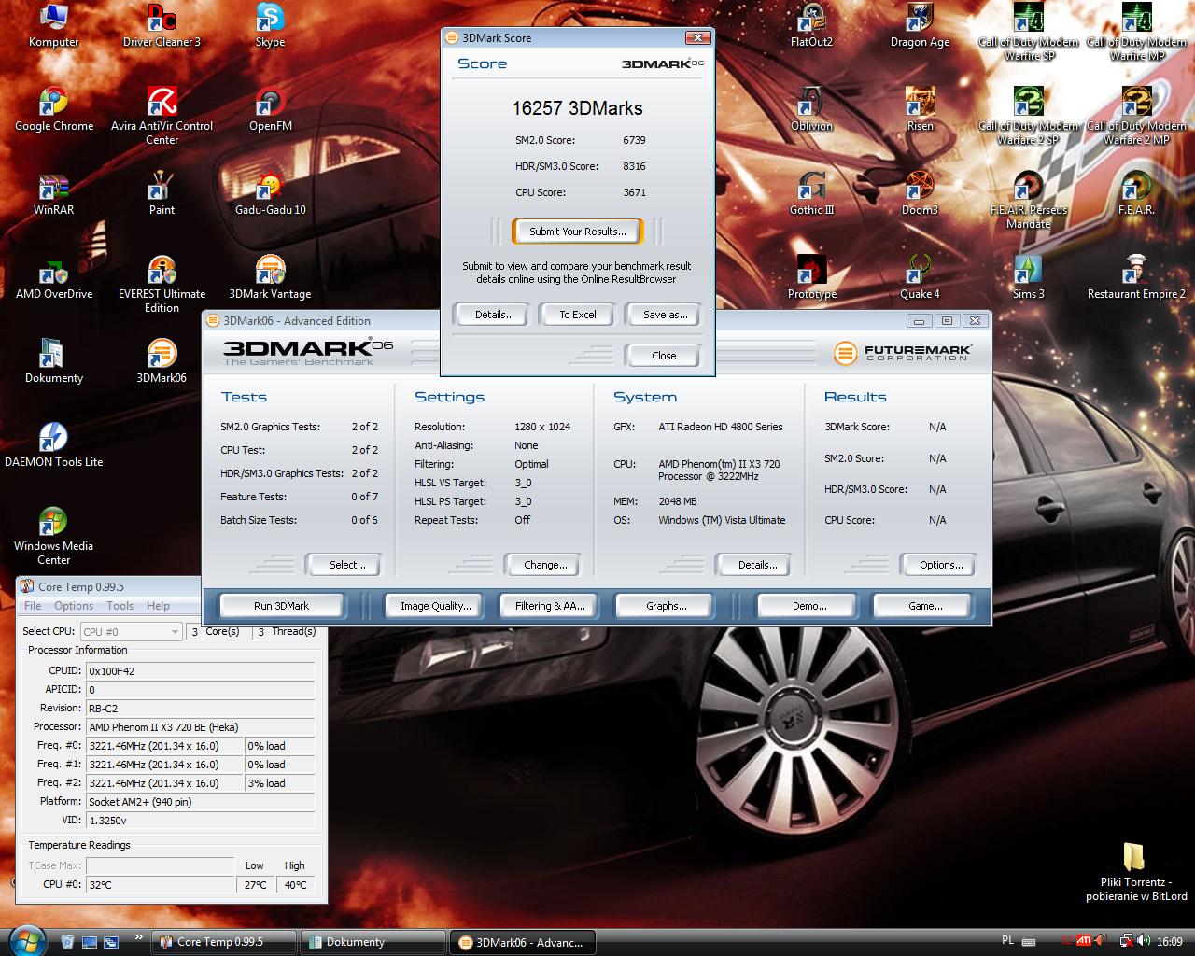Viewport: 1195px width, 956px height.
Task: Open the EVEREST Ultimate Edition shortcut
Action: [162, 285]
